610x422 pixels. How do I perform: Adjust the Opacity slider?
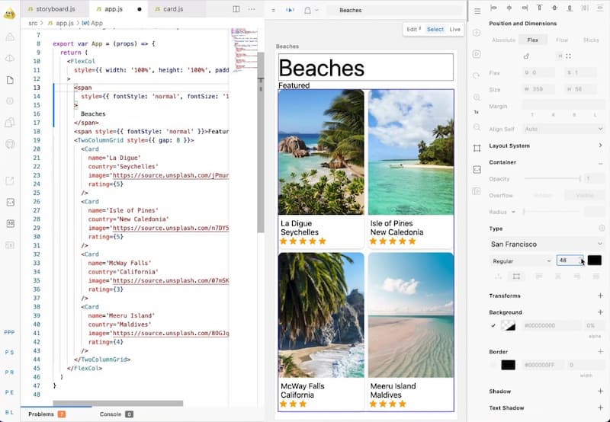pyautogui.click(x=552, y=179)
